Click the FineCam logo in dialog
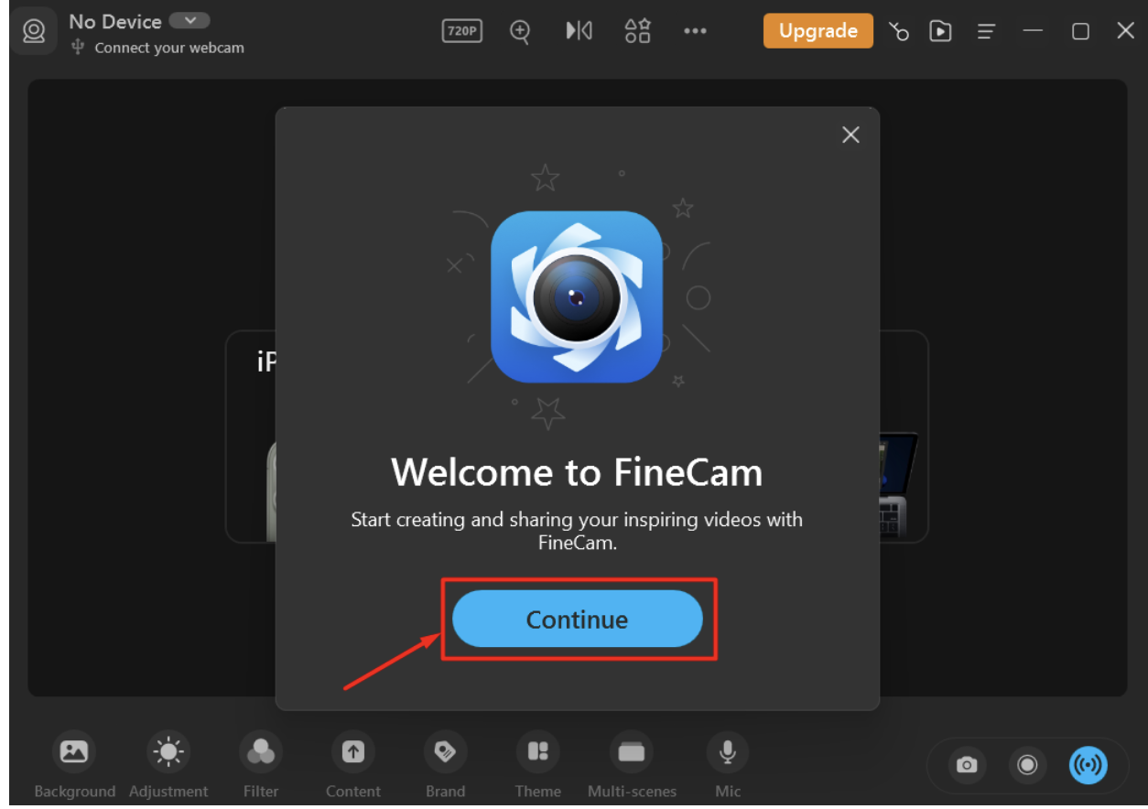The image size is (1148, 809). tap(577, 297)
